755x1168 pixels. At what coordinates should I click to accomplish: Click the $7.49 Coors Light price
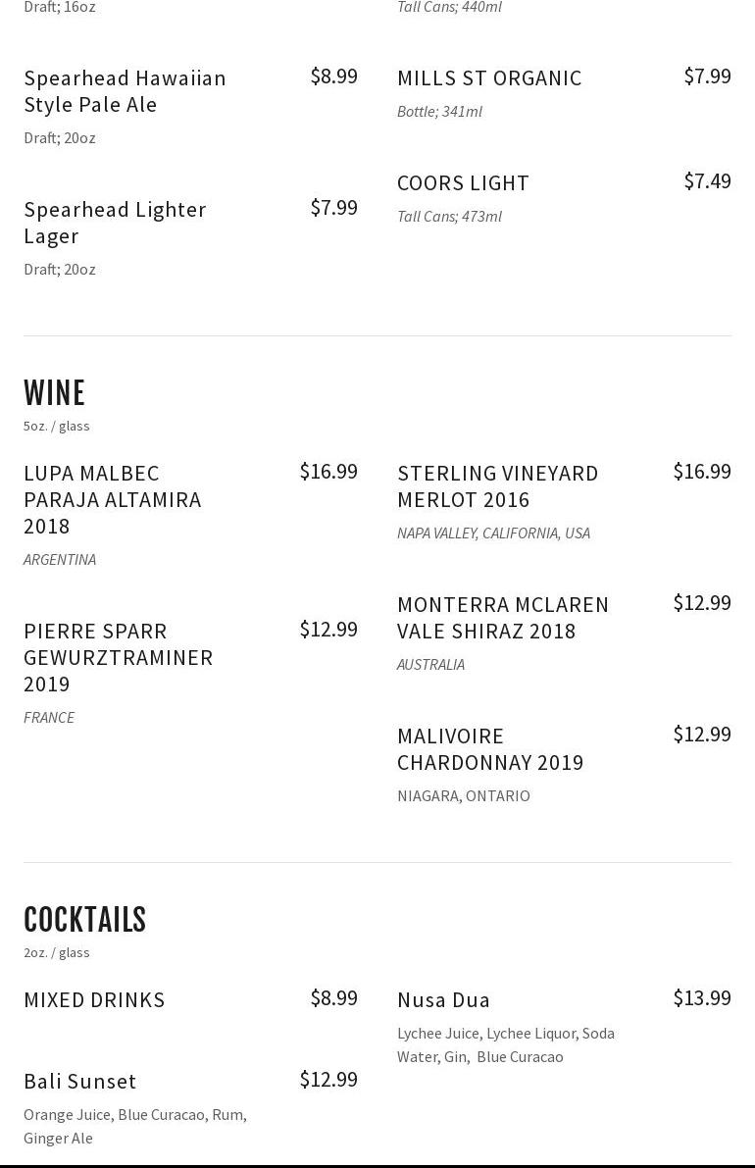click(707, 180)
